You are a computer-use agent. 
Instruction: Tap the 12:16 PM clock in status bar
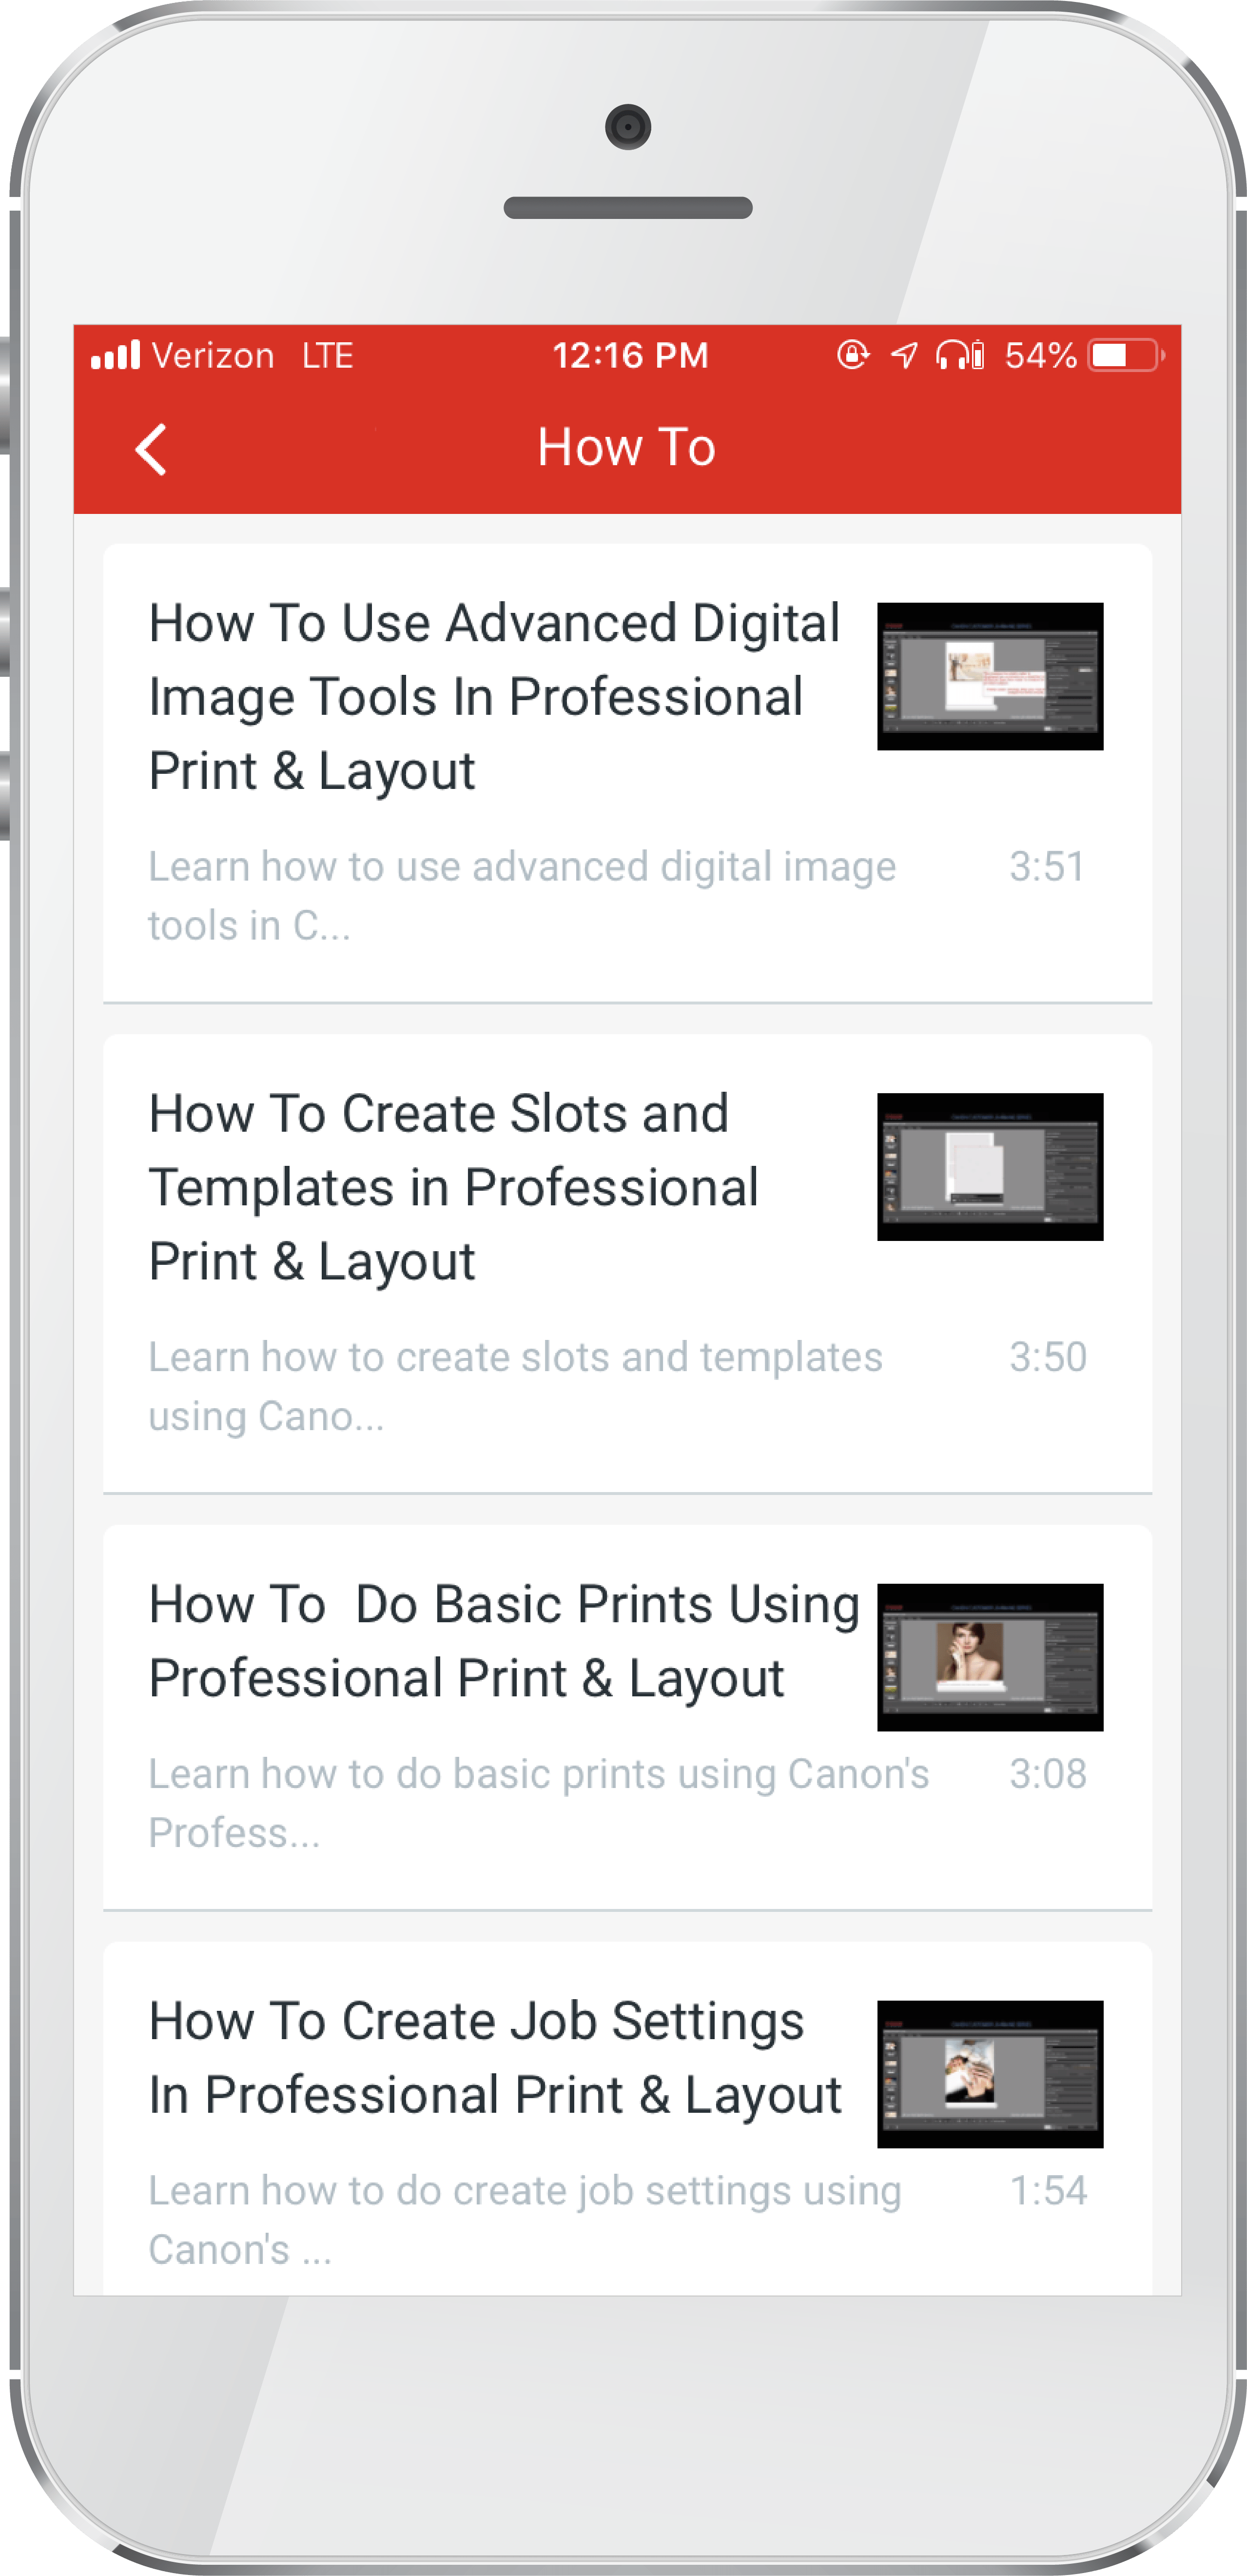(x=630, y=355)
